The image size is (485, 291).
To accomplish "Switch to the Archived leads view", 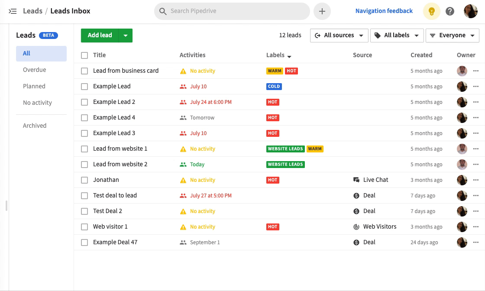I will coord(35,125).
